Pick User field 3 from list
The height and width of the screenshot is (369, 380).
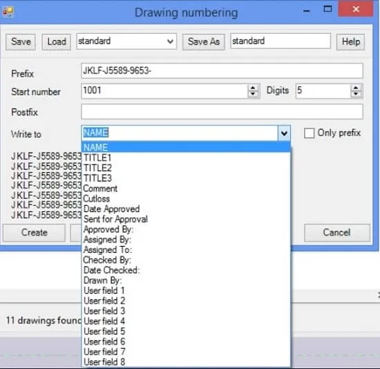click(186, 311)
